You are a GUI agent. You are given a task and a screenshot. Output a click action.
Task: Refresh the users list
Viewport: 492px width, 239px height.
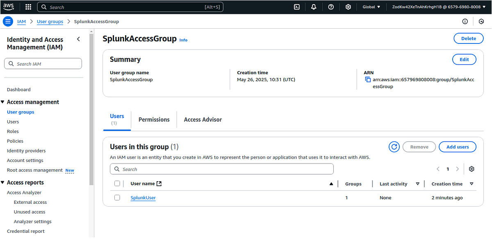(x=394, y=146)
